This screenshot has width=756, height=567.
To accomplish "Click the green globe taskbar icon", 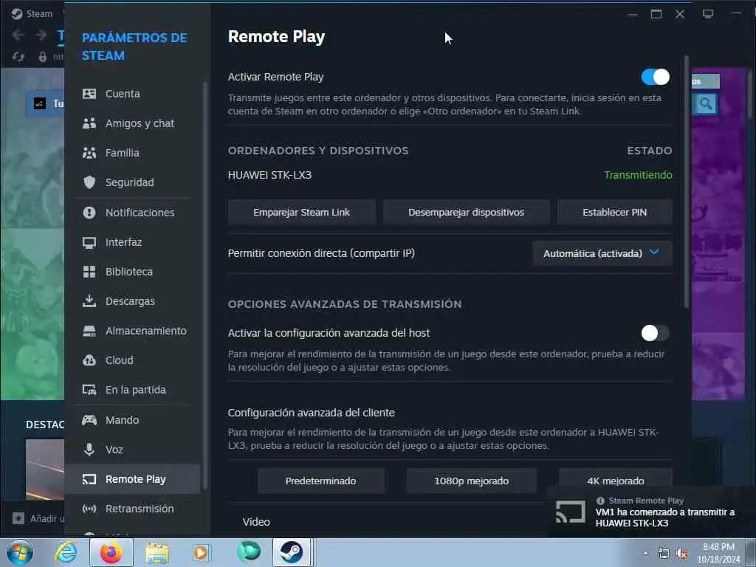I will pyautogui.click(x=249, y=552).
